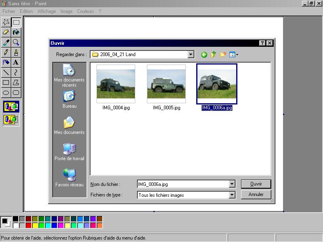This screenshot has width=323, height=242.
Task: Open Poste de travail in the sidebar
Action: (x=69, y=151)
